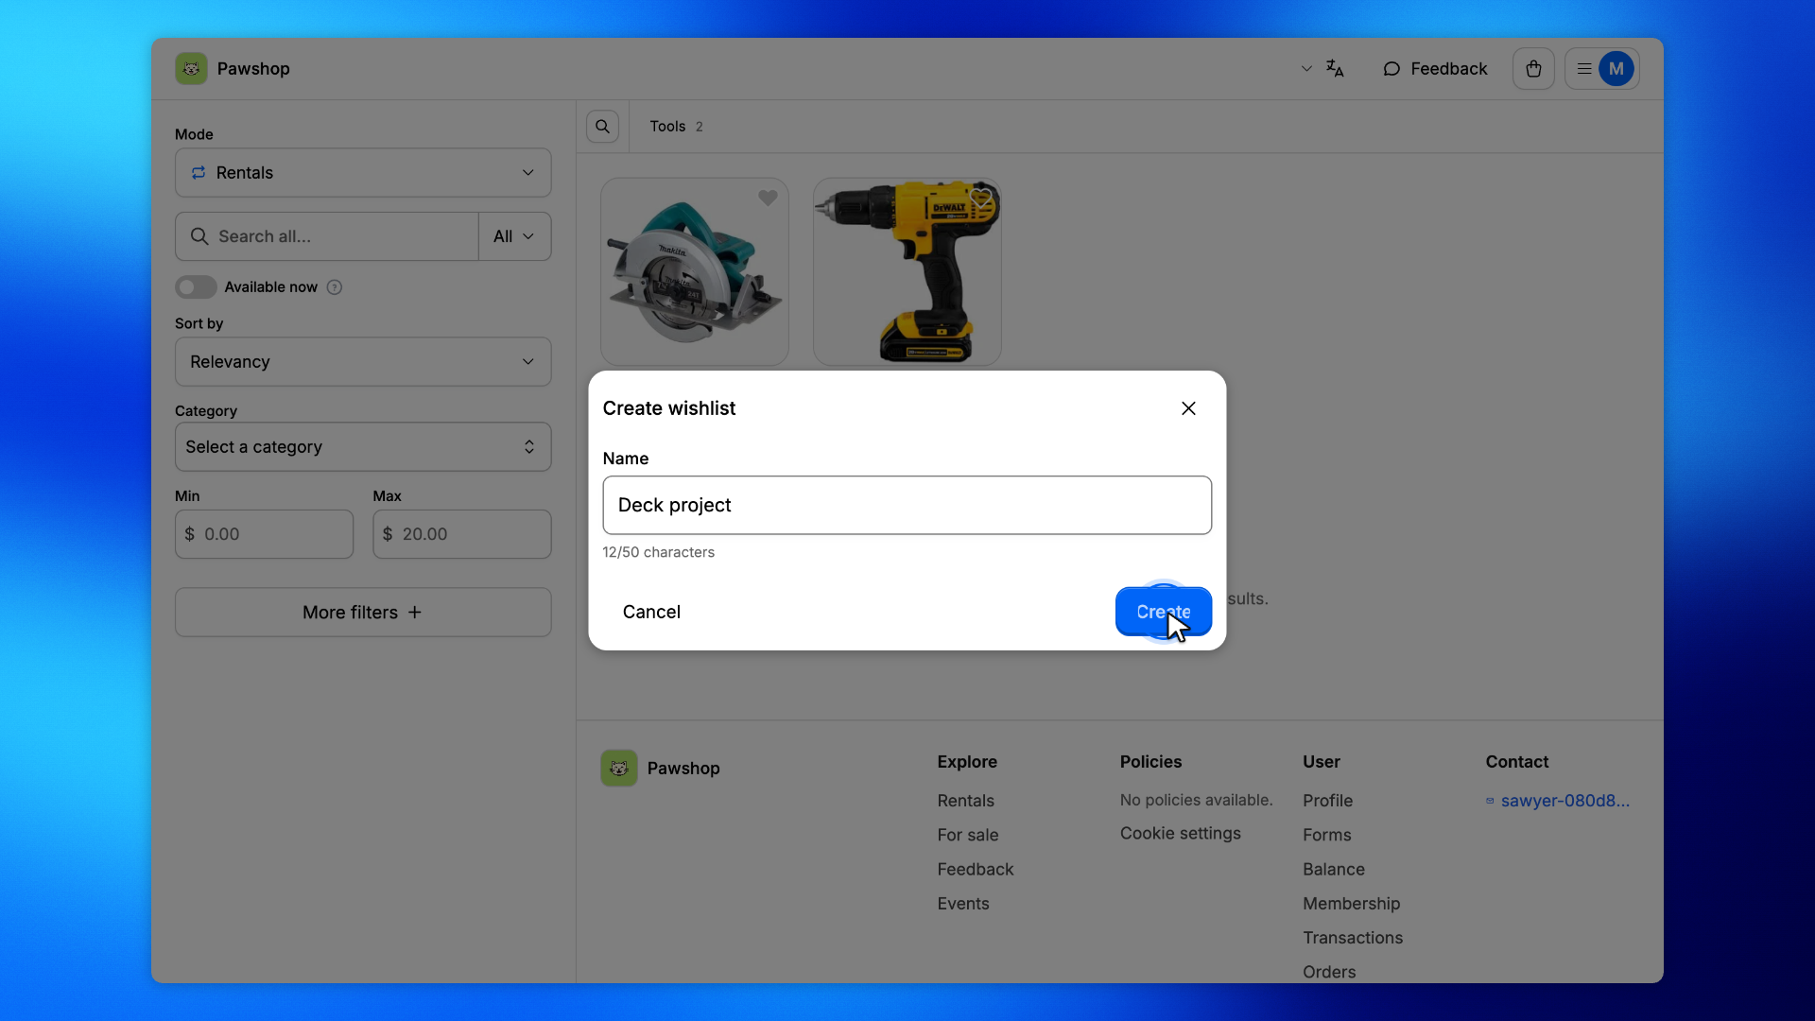
Task: Open the footer Feedback link
Action: (976, 870)
